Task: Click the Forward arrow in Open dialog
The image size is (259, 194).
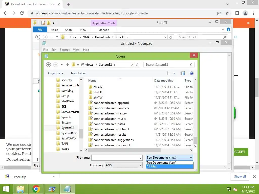Action: (56, 65)
